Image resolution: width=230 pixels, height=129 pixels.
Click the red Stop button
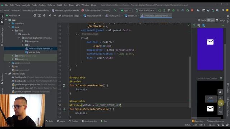pos(192,10)
